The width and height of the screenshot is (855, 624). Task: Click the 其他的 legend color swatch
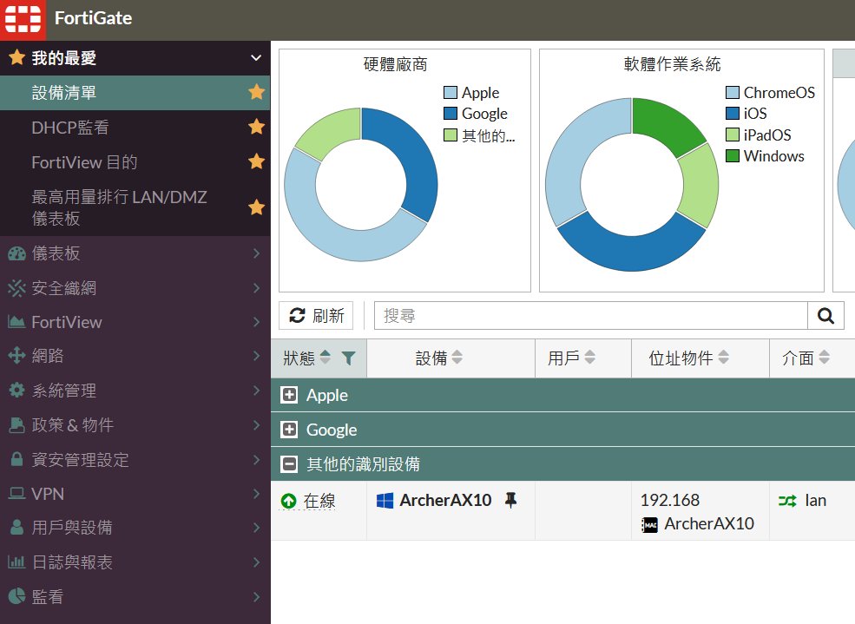(451, 135)
